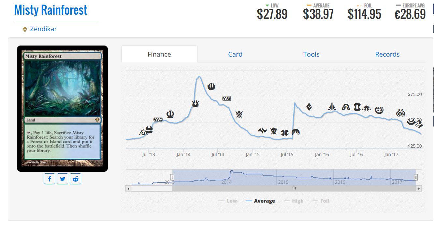Toggle the Foil price series
Screen dimensions: 434x226
[x=321, y=201]
